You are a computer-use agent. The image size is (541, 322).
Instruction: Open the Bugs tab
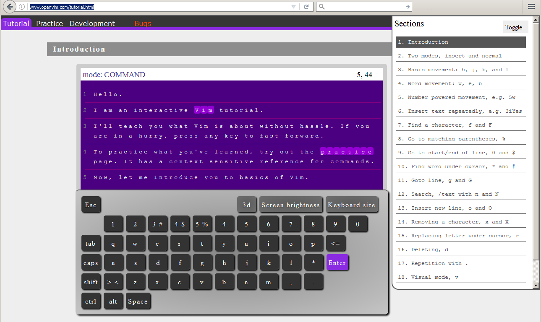pos(143,23)
